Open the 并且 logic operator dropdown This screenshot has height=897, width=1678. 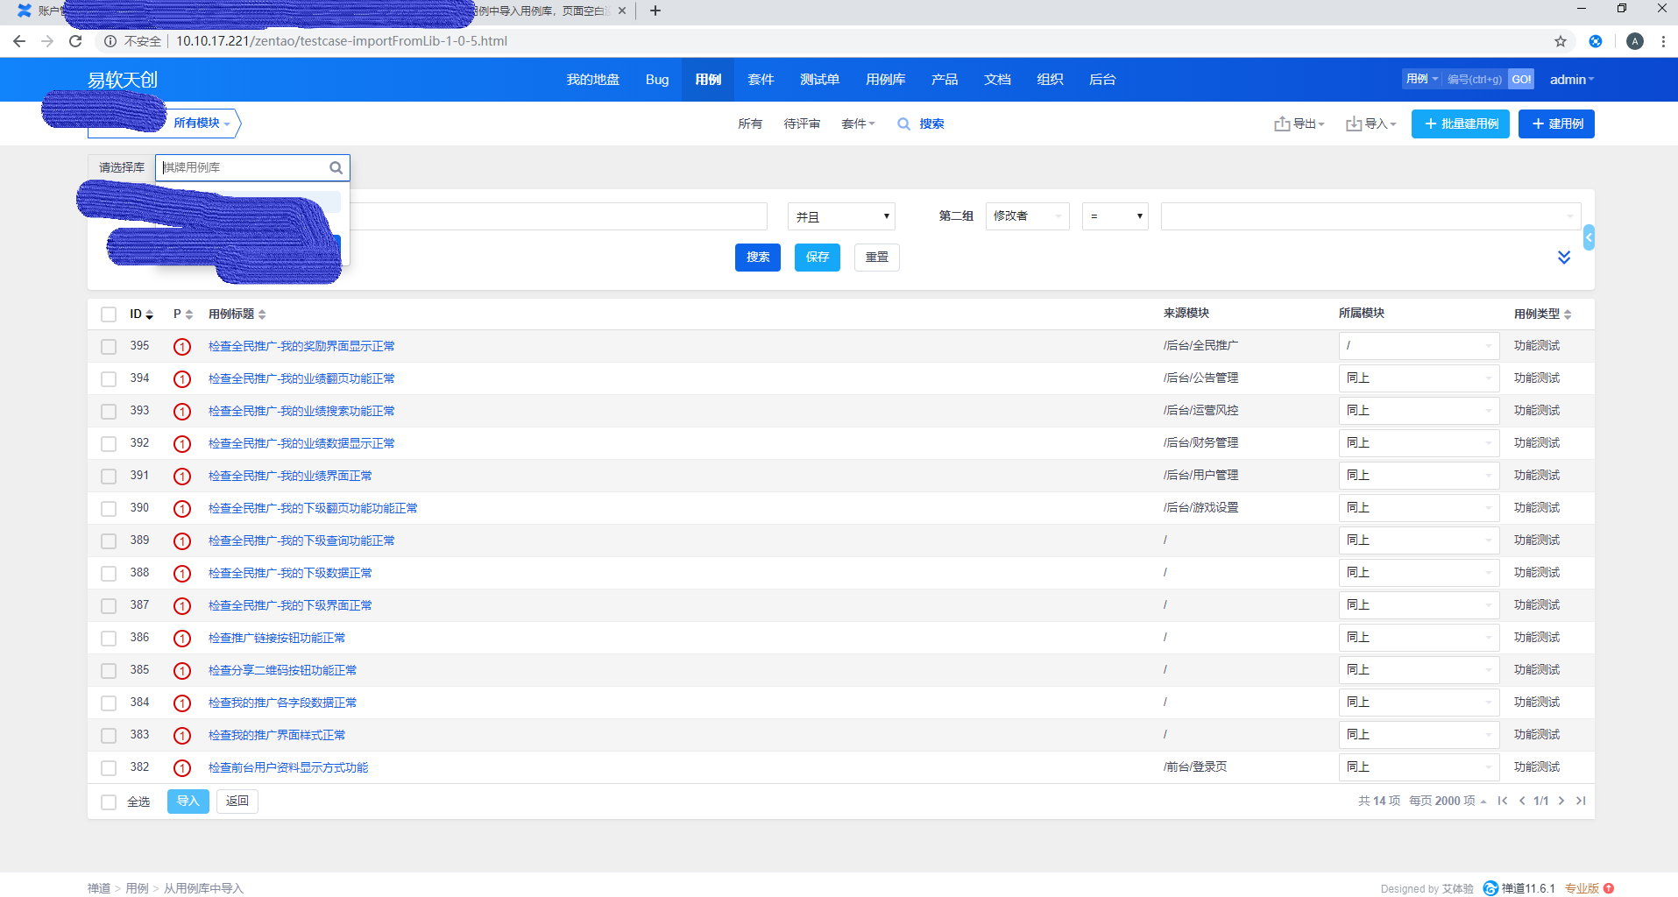841,216
